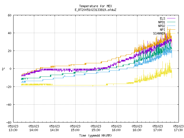Click the x-axis tick label 17:00

click(x=158, y=130)
